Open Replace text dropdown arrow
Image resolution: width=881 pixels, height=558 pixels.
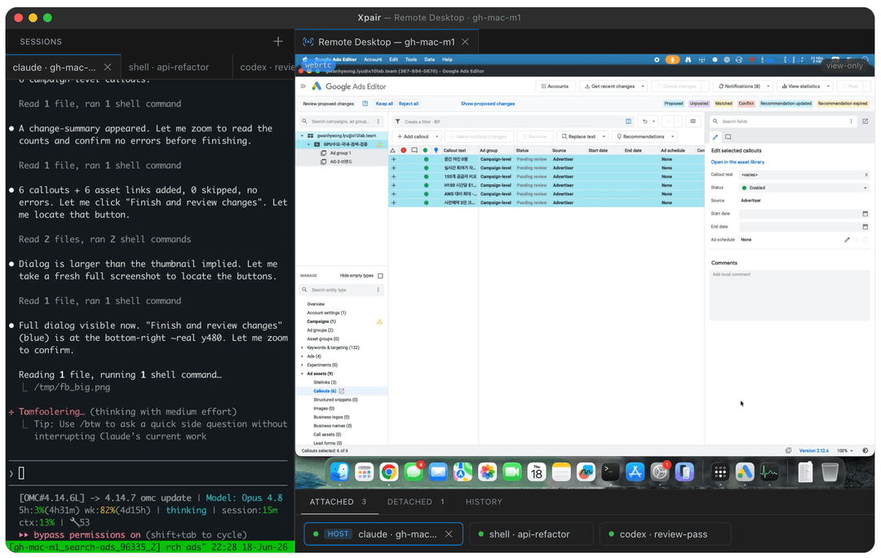click(x=604, y=136)
